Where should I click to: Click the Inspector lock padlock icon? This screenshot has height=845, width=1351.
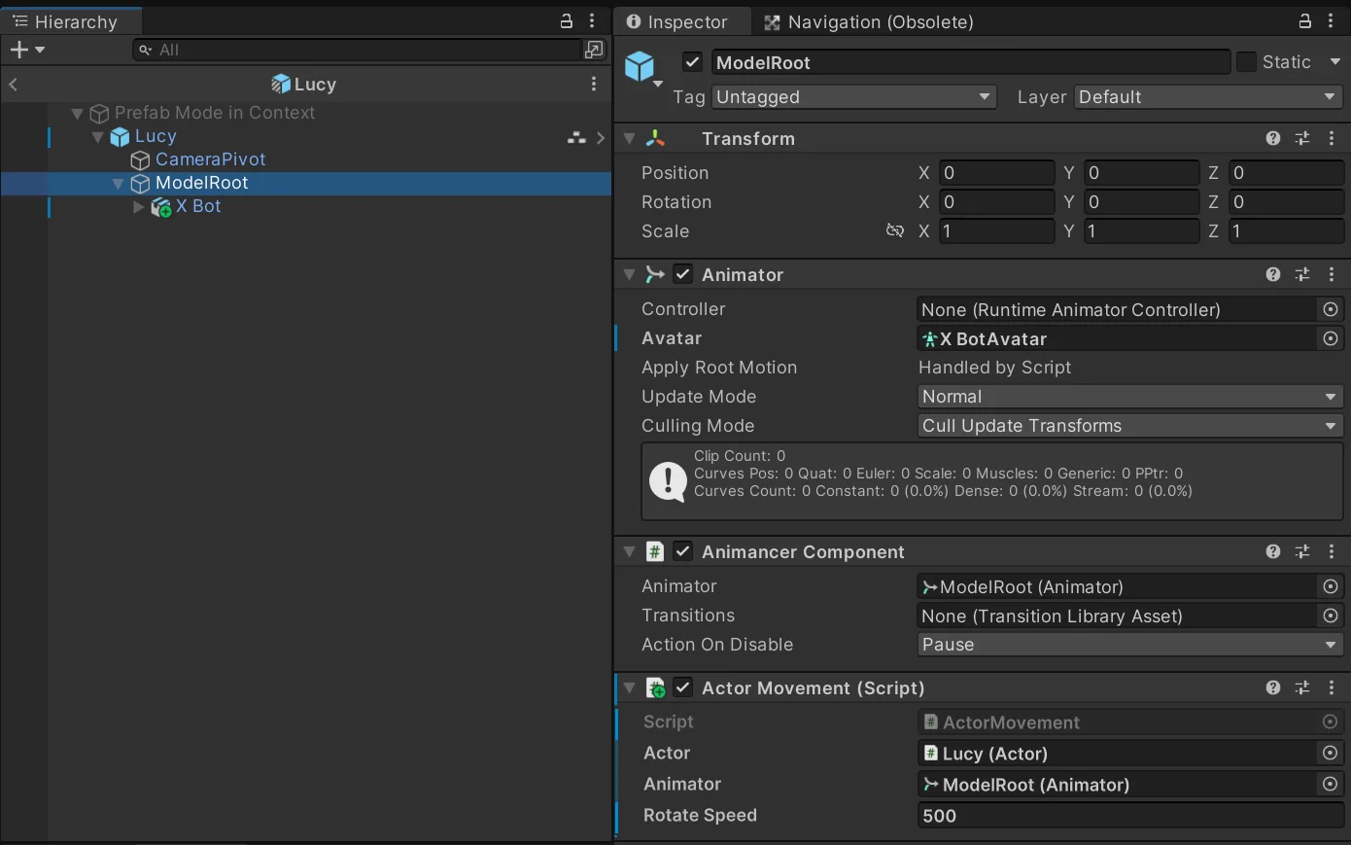(1305, 21)
